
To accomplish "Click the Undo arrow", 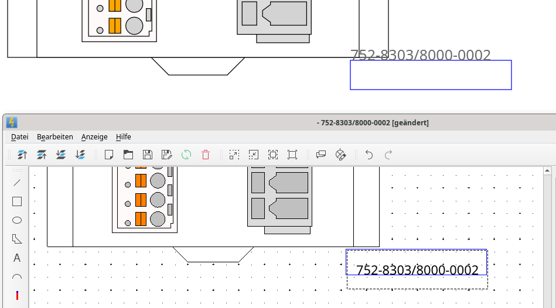I will coord(369,155).
